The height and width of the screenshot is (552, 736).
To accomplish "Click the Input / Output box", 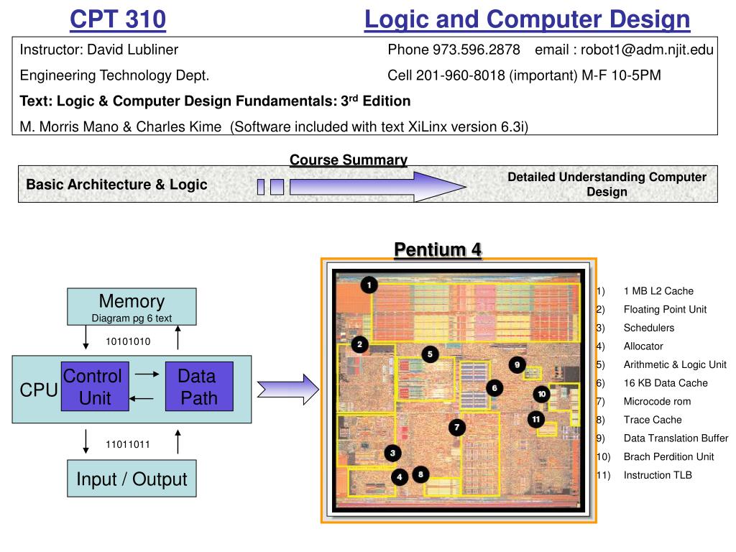I will tap(132, 478).
